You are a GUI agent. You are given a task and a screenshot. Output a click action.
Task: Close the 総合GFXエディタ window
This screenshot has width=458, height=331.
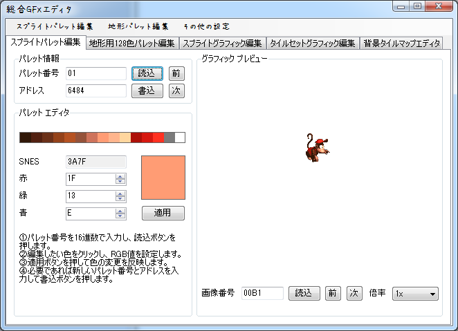[x=439, y=6]
